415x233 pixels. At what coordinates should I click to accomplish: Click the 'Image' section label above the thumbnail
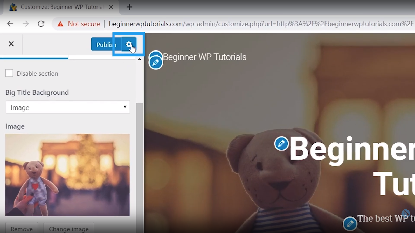[15, 126]
